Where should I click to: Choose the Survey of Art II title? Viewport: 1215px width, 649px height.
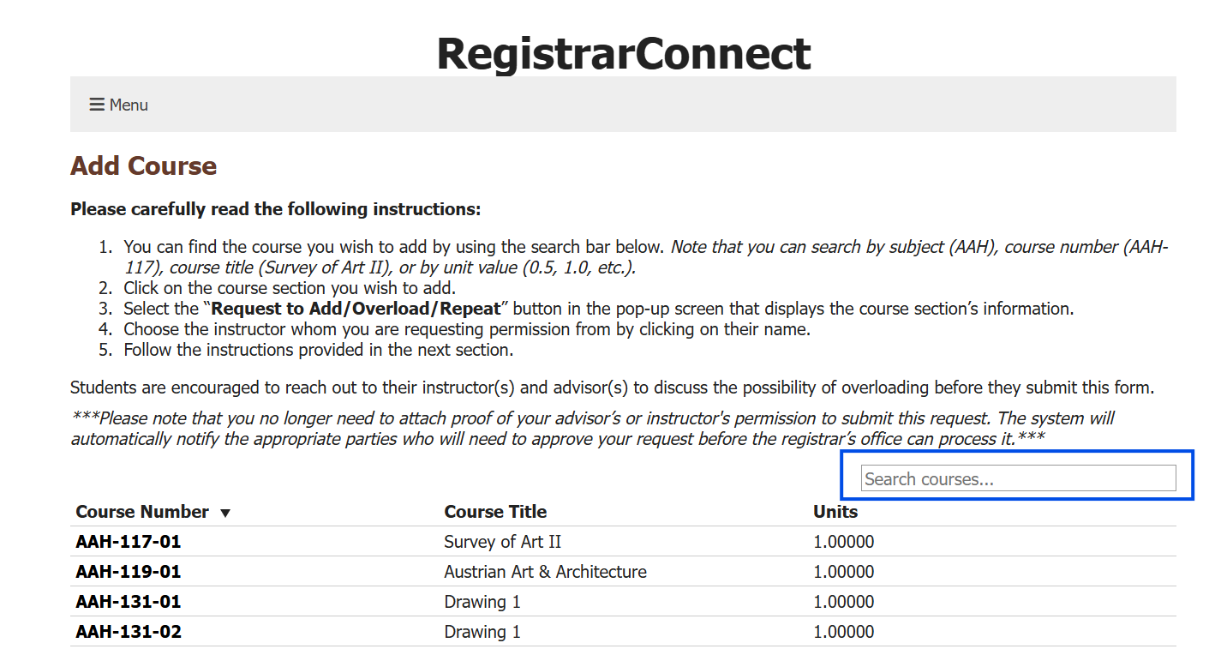pos(502,542)
